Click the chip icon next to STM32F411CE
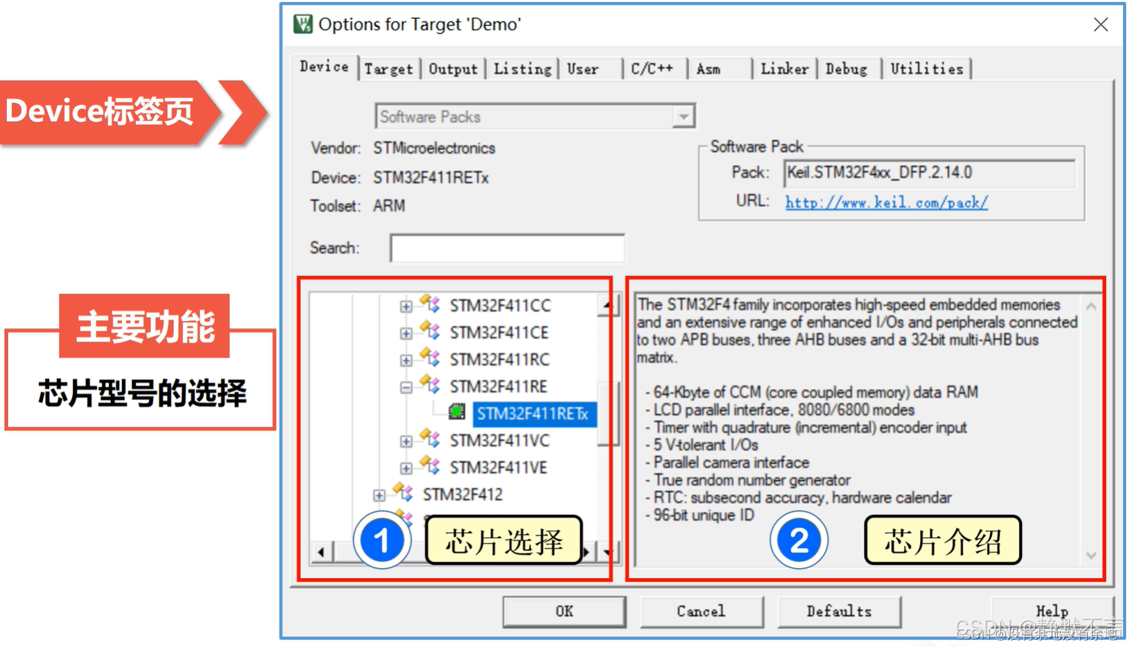The image size is (1128, 647). coord(429,331)
